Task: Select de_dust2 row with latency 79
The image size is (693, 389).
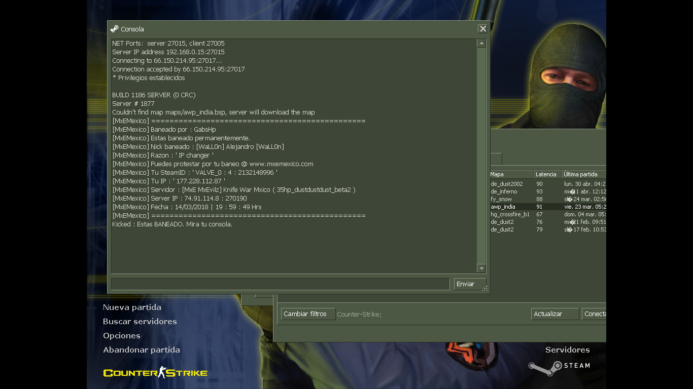Action: pos(548,229)
